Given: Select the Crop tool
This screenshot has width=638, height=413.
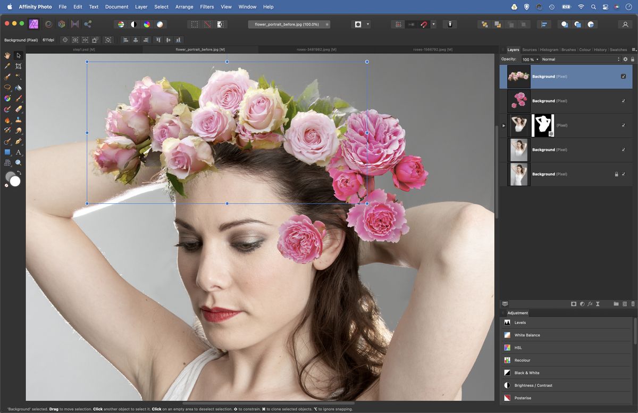Looking at the screenshot, I should pos(19,66).
